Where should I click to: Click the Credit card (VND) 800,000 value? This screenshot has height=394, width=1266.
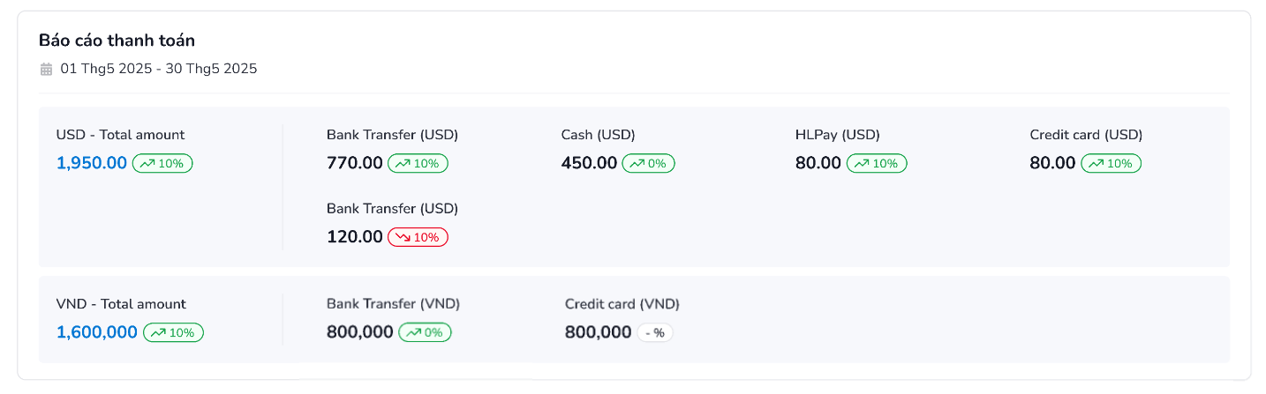click(x=598, y=332)
